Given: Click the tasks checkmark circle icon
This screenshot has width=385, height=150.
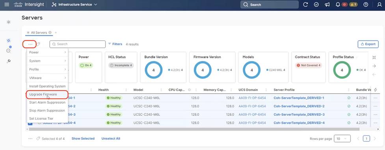Looking at the screenshot, I should coord(316,4).
